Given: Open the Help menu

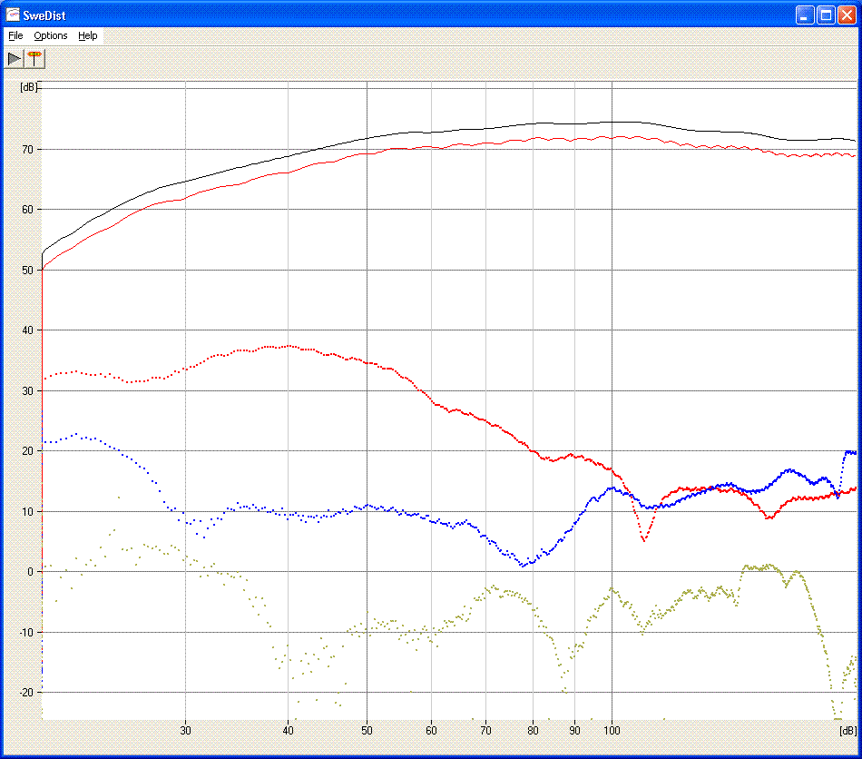Looking at the screenshot, I should point(87,35).
